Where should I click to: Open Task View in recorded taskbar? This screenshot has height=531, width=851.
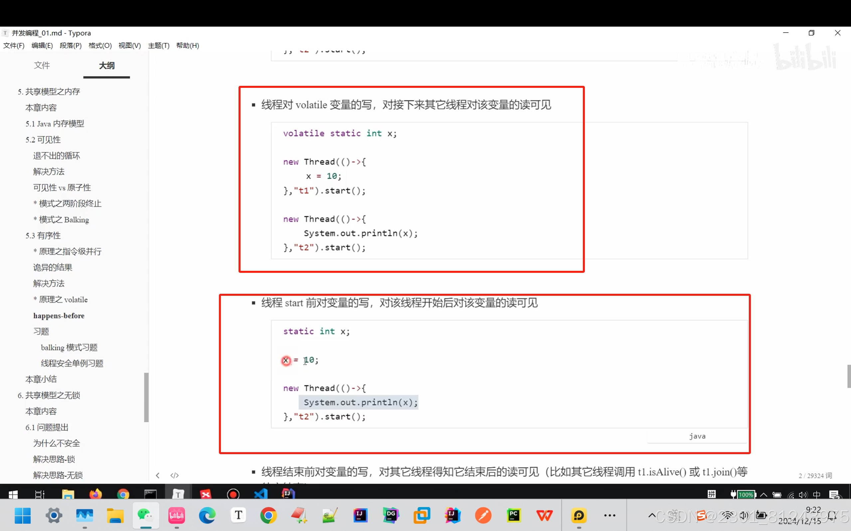click(40, 494)
